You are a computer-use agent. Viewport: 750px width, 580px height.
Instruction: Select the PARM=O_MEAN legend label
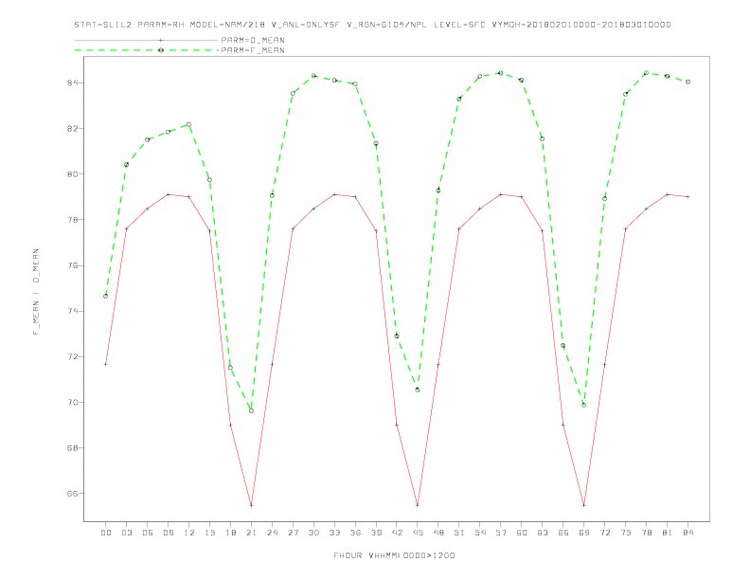tap(253, 40)
